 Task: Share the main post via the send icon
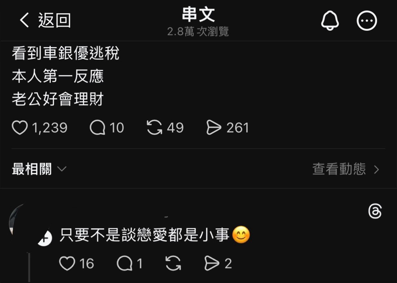point(214,128)
